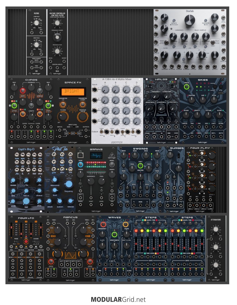This screenshot has width=237, height=305.
Task: Click the Program/Value knob on Space FX
Action: 83,117
